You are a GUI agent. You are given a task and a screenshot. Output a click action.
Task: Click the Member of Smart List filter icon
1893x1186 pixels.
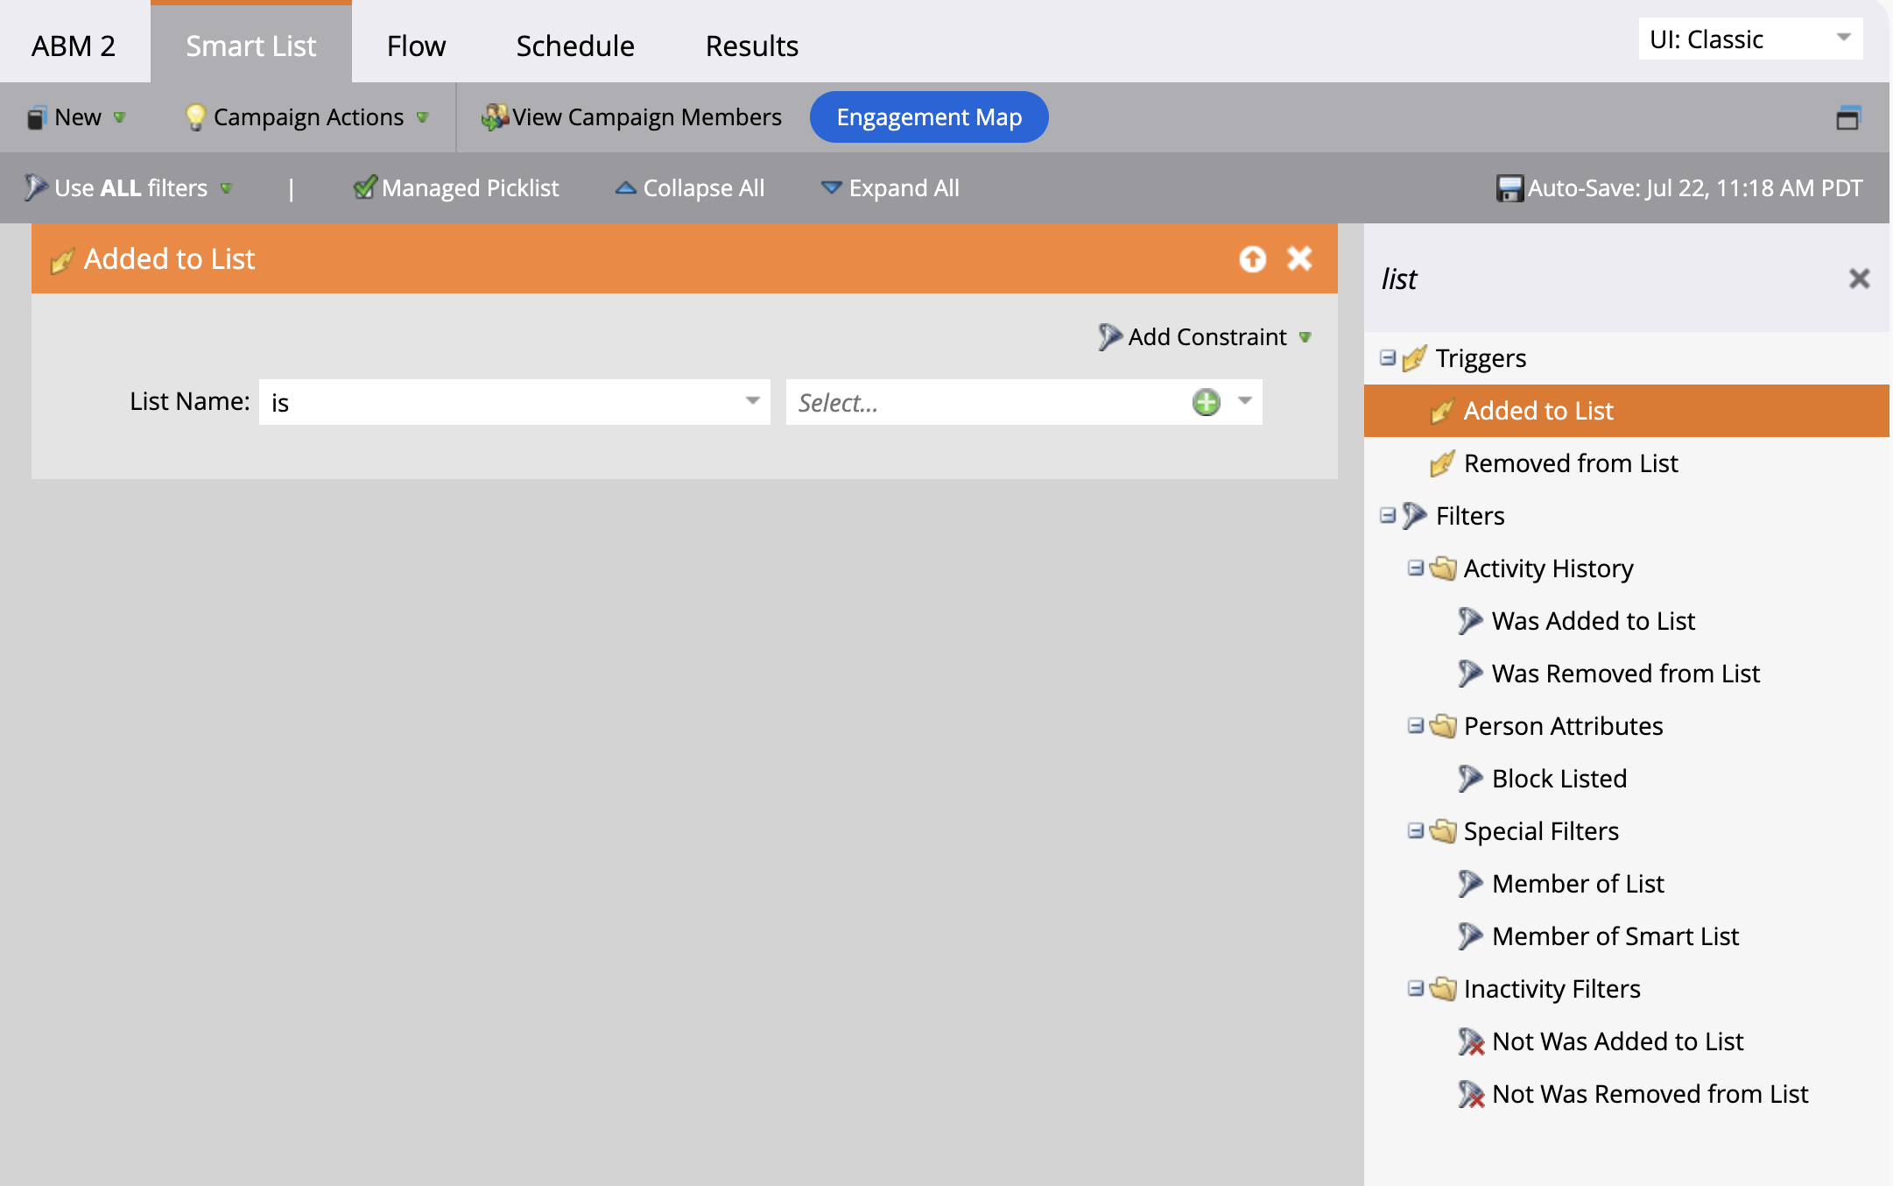(1470, 936)
